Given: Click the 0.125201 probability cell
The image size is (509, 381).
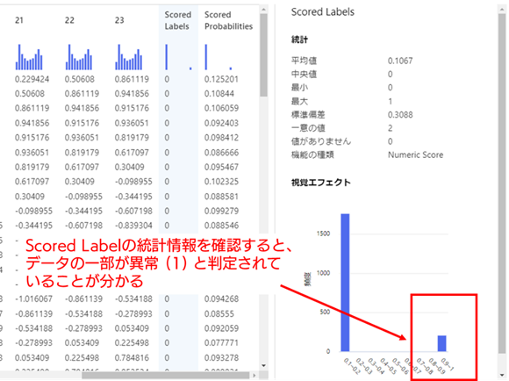Looking at the screenshot, I should pos(221,79).
